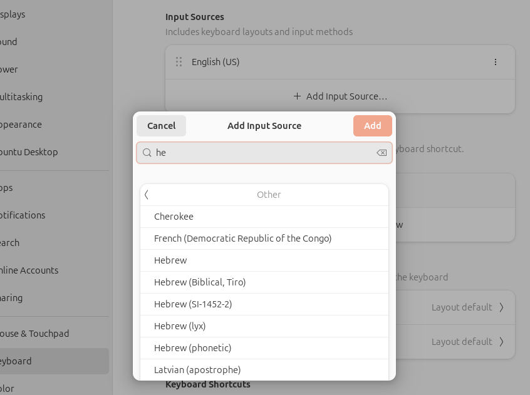Image resolution: width=530 pixels, height=395 pixels.
Task: Select French (Democratic Republic of the Congo)
Action: [264, 239]
